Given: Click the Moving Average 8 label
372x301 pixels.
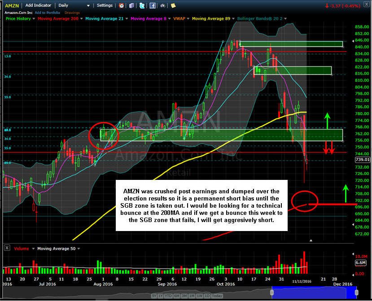Looking at the screenshot, I should (149, 18).
